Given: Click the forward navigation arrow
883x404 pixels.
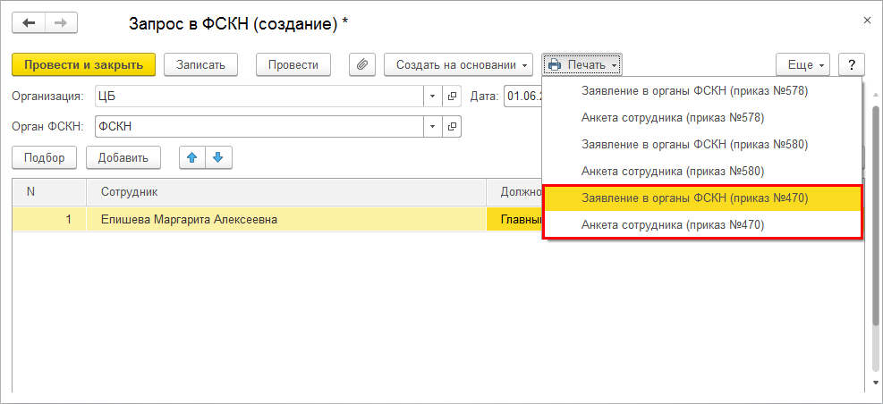Looking at the screenshot, I should tap(58, 24).
